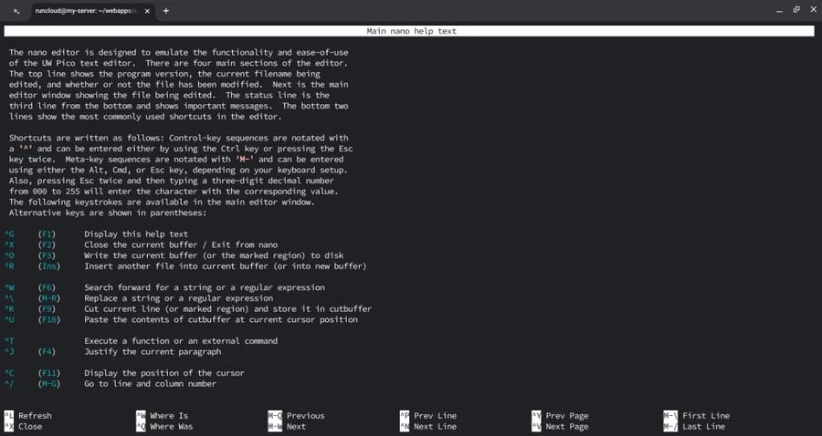Click the Next Page shortcut label
The height and width of the screenshot is (436, 822).
566,426
